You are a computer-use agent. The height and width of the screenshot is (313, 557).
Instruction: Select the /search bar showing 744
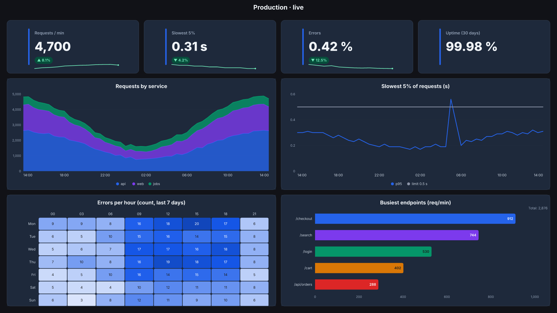pyautogui.click(x=397, y=235)
